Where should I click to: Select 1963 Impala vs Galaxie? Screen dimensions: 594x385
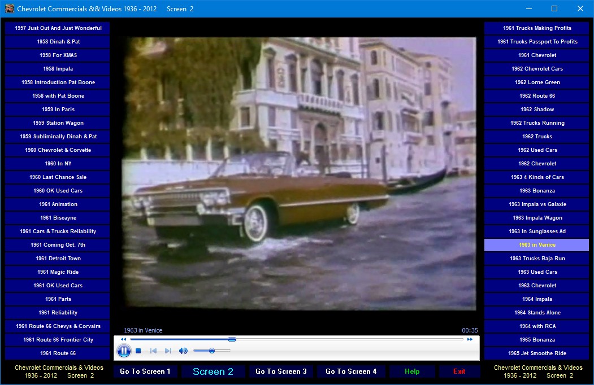[537, 204]
